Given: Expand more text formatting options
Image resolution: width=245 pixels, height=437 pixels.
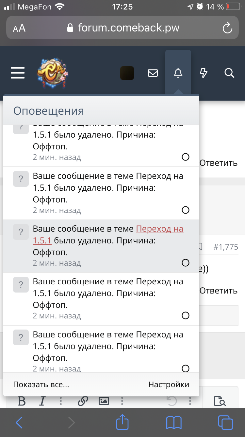Looking at the screenshot, I should coord(61,401).
